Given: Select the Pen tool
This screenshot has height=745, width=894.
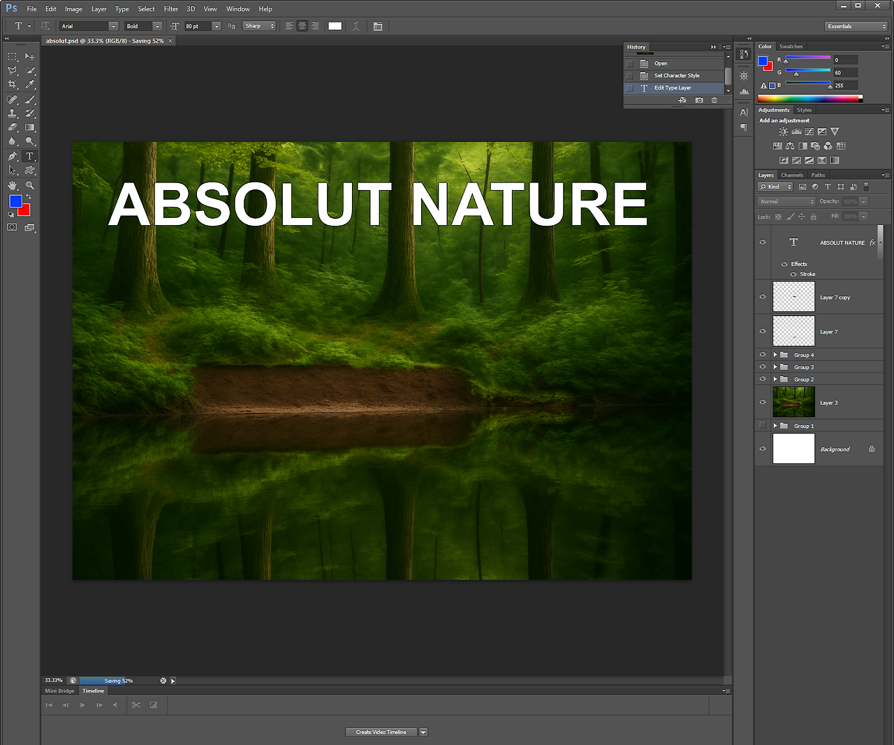Looking at the screenshot, I should pos(13,157).
